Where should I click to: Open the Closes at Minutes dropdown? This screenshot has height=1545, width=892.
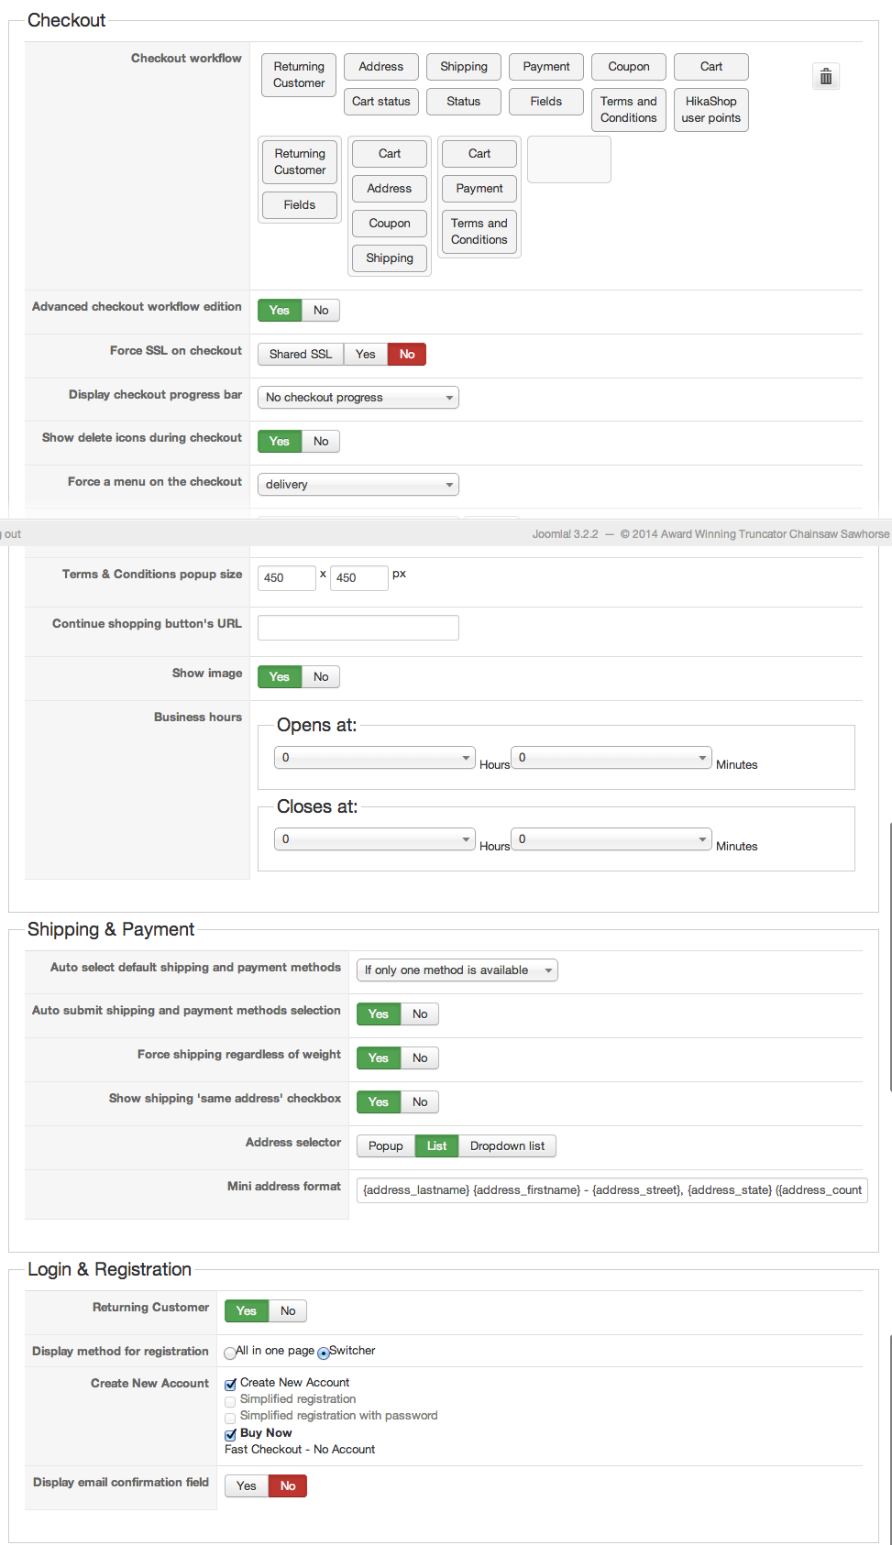611,839
